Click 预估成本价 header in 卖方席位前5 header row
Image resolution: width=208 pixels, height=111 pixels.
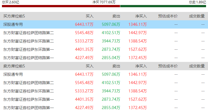click(x=168, y=66)
